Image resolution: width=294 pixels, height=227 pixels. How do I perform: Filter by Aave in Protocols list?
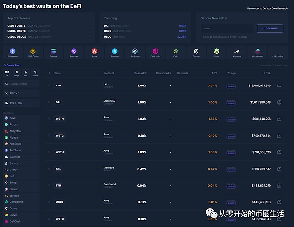tap(12, 118)
